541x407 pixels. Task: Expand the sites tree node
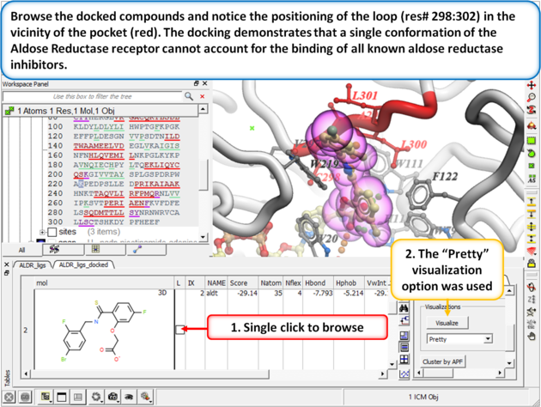pos(43,232)
